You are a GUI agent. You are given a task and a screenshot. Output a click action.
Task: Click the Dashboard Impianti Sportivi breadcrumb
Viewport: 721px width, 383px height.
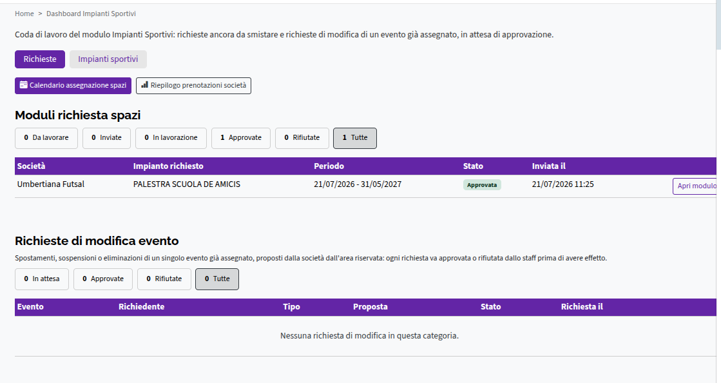[x=91, y=14]
